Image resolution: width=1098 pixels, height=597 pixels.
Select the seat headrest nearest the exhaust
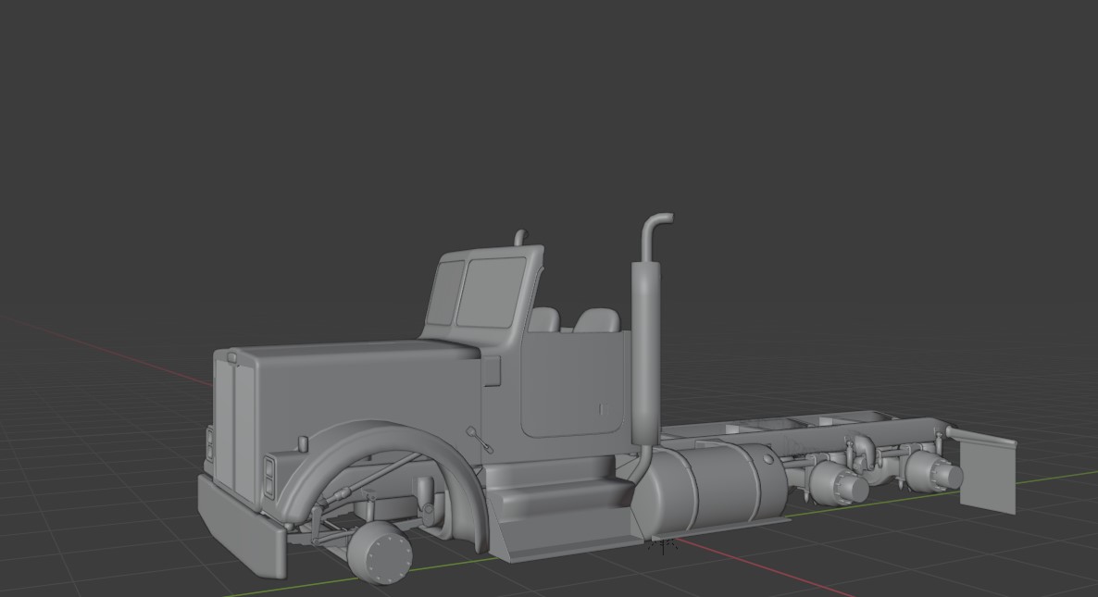(x=597, y=320)
